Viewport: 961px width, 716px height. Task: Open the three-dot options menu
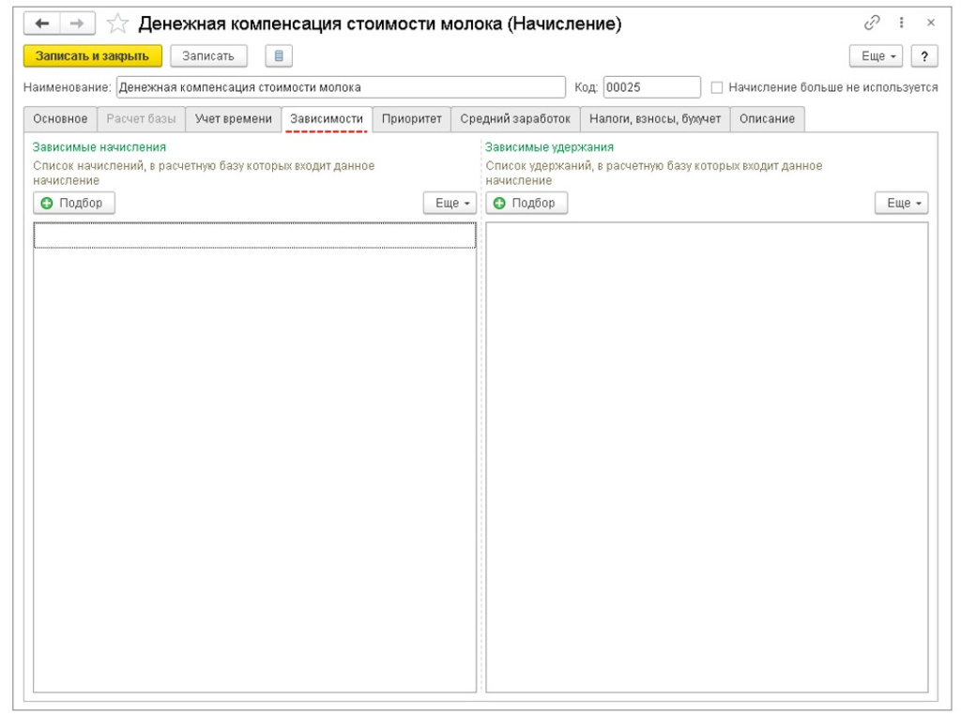point(901,23)
